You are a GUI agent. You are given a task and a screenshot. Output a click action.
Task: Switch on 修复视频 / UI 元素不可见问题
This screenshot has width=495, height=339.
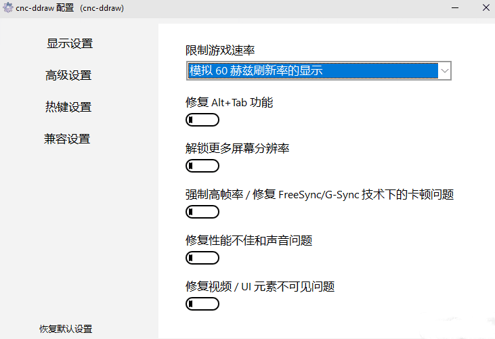click(x=202, y=304)
